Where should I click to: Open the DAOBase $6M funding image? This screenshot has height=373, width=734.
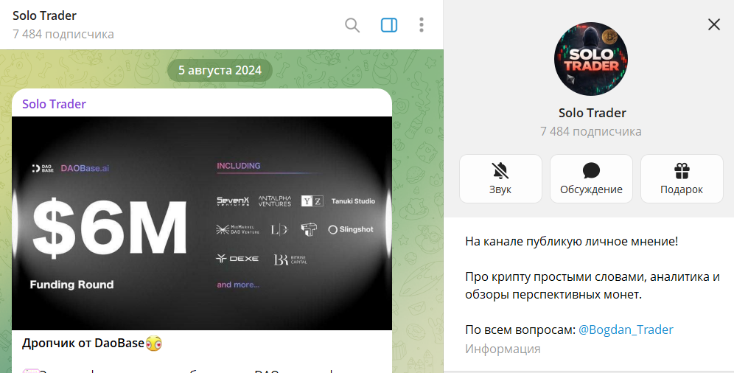pos(202,223)
